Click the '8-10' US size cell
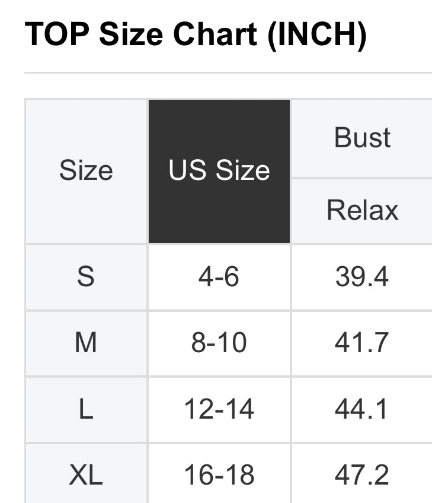The image size is (432, 503). coord(219,343)
